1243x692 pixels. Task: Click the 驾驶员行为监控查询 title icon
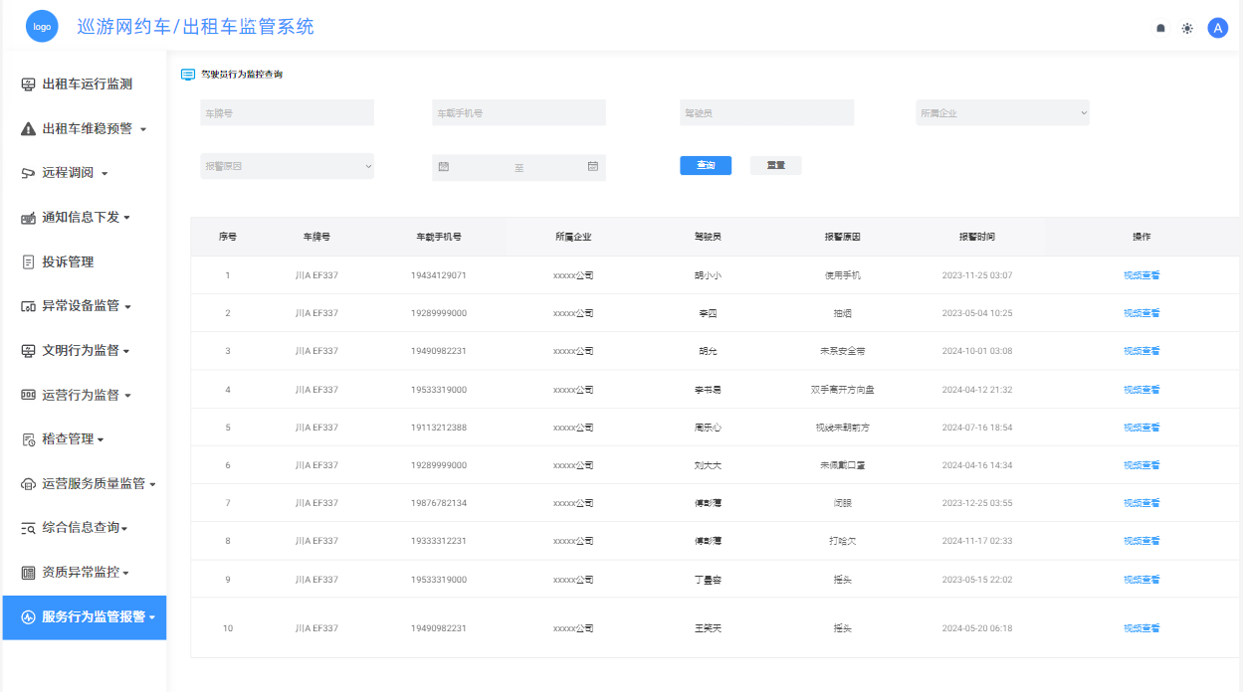(188, 75)
